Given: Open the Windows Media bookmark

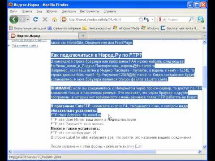Looking at the screenshot, I should coord(126,28).
